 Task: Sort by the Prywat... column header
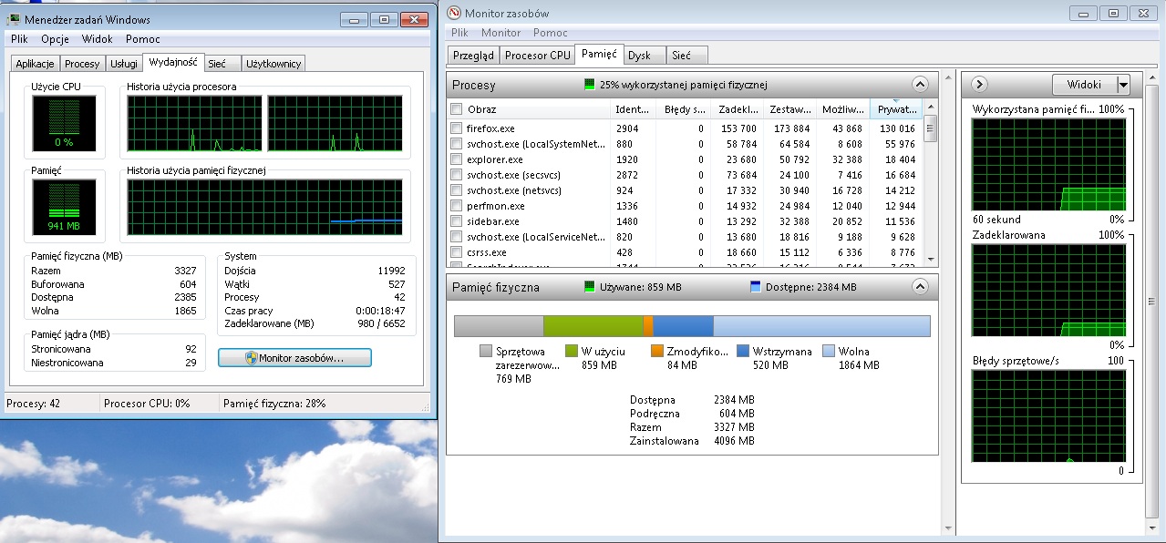click(x=896, y=109)
